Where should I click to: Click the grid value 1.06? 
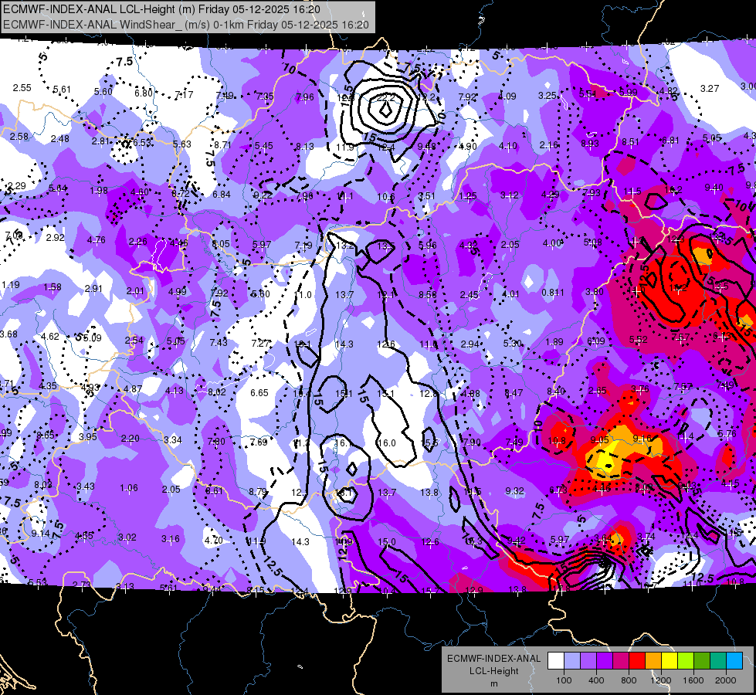[129, 487]
